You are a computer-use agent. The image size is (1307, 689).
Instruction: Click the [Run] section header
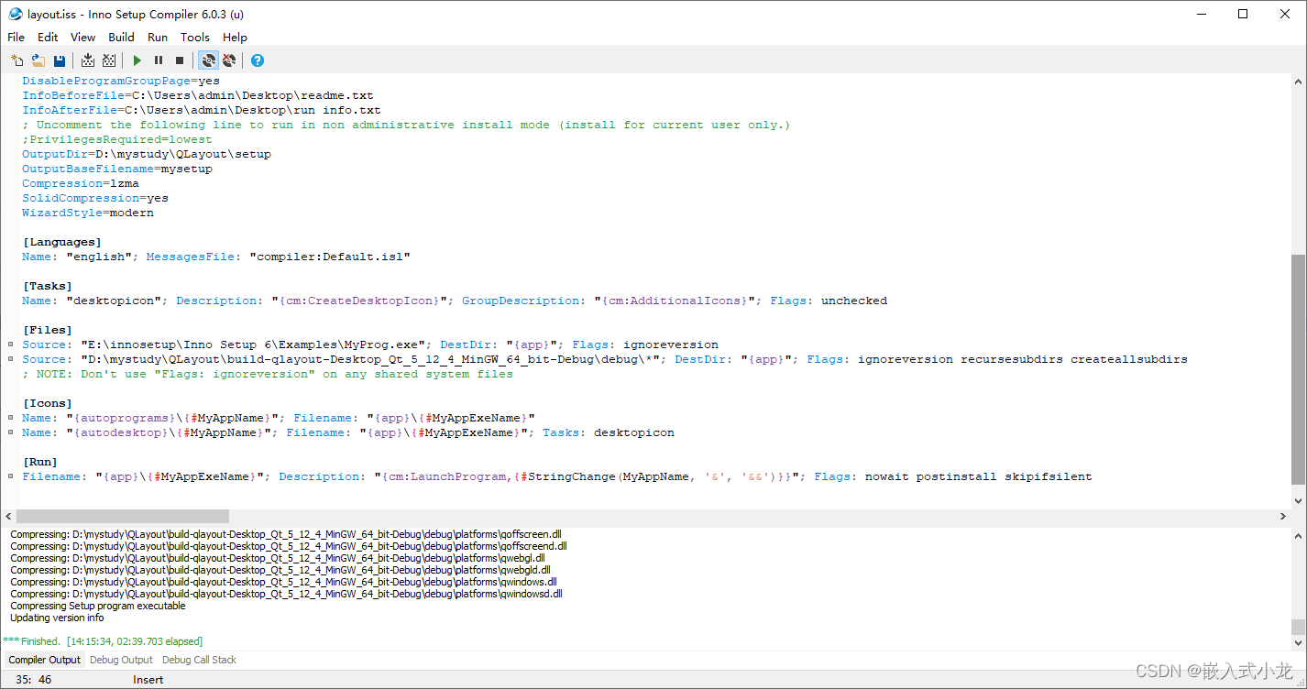coord(40,462)
